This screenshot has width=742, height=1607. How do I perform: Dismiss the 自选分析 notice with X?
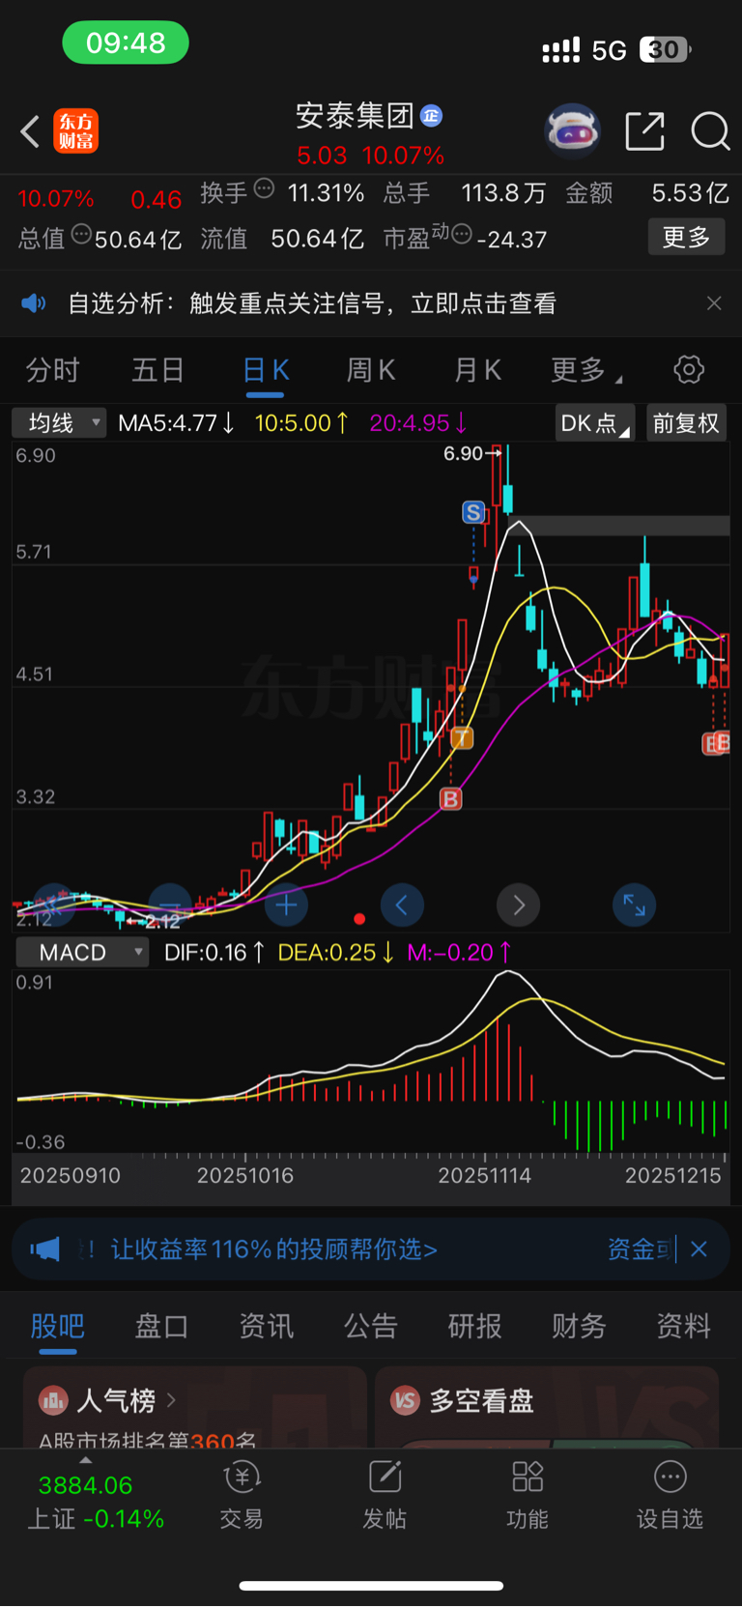coord(714,303)
